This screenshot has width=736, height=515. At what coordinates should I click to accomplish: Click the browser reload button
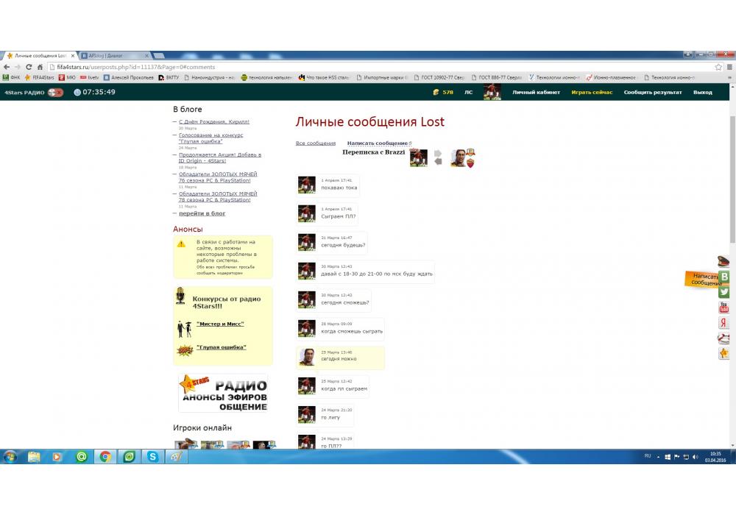point(29,67)
